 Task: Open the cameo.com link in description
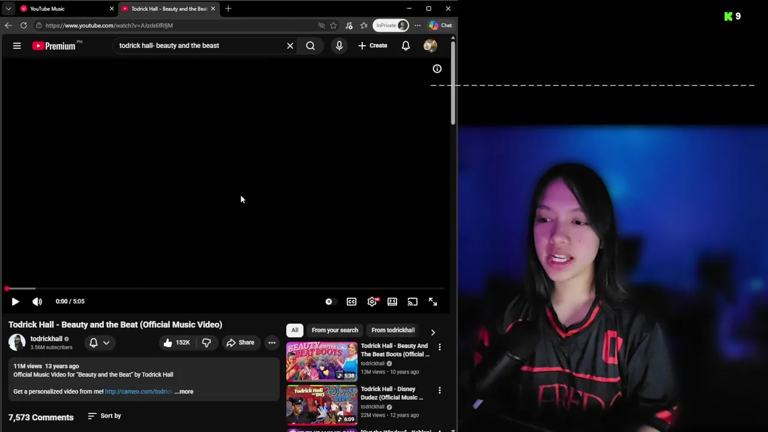pyautogui.click(x=138, y=392)
